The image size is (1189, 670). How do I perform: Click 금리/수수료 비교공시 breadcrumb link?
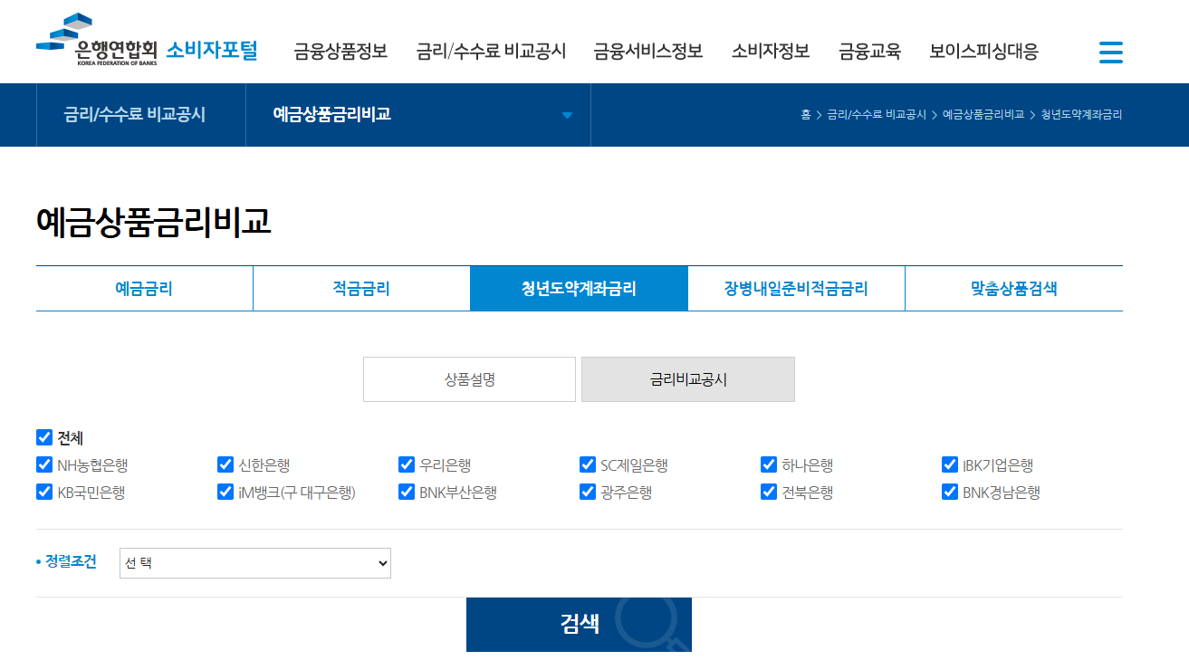pos(877,115)
